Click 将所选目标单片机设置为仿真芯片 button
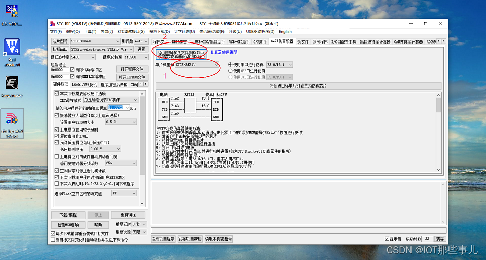 tap(298, 86)
